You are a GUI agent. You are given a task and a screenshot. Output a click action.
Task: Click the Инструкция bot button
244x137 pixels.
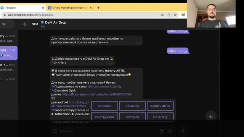coord(104,117)
